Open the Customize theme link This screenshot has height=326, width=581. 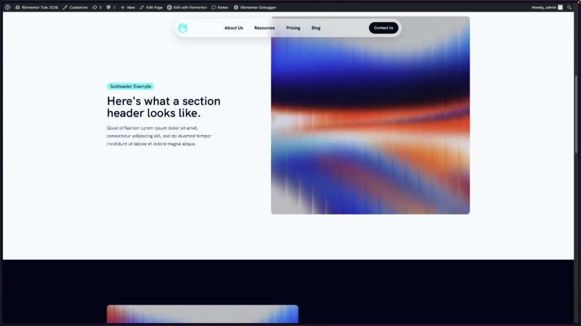tap(75, 7)
